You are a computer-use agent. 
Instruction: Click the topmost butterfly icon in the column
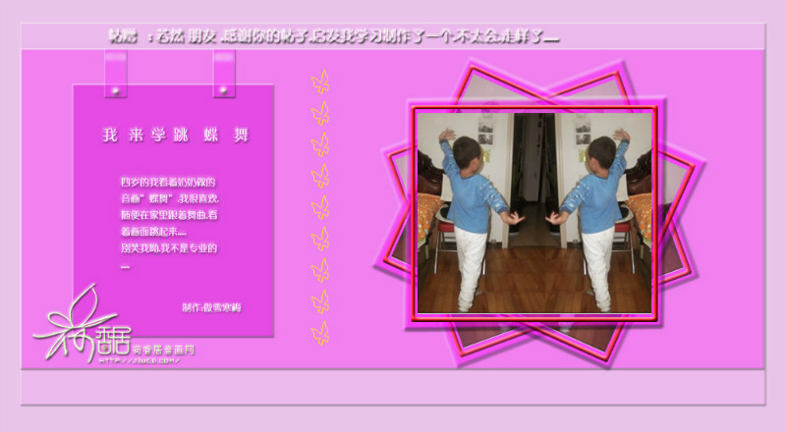click(x=319, y=81)
